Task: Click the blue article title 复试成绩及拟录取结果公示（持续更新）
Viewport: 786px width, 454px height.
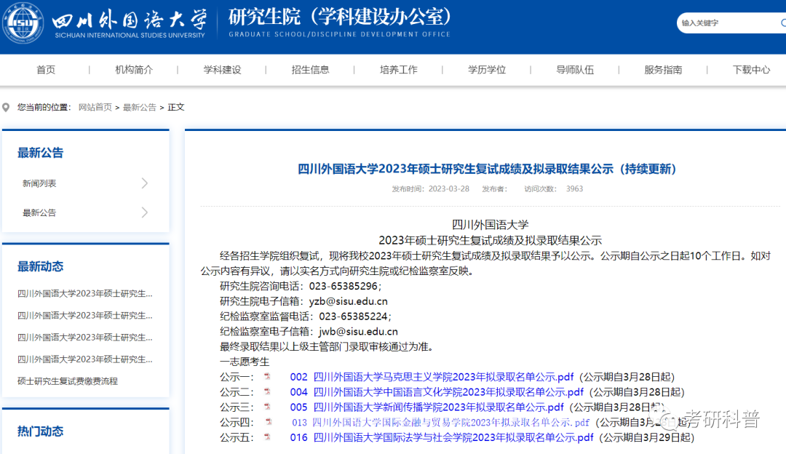Action: point(487,169)
